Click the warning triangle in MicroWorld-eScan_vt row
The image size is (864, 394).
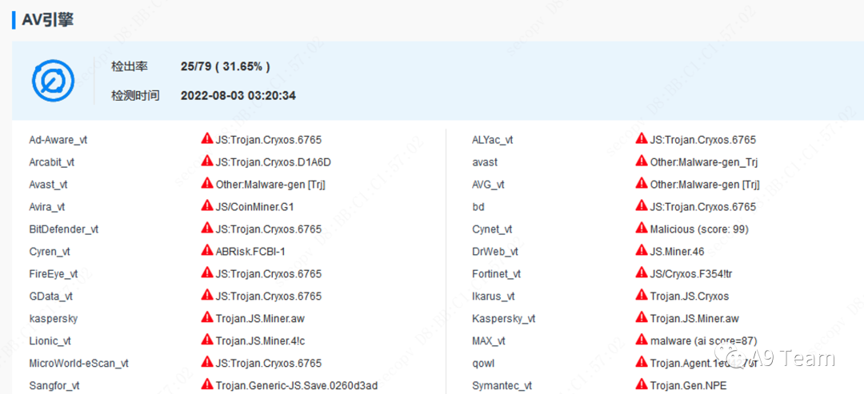207,362
